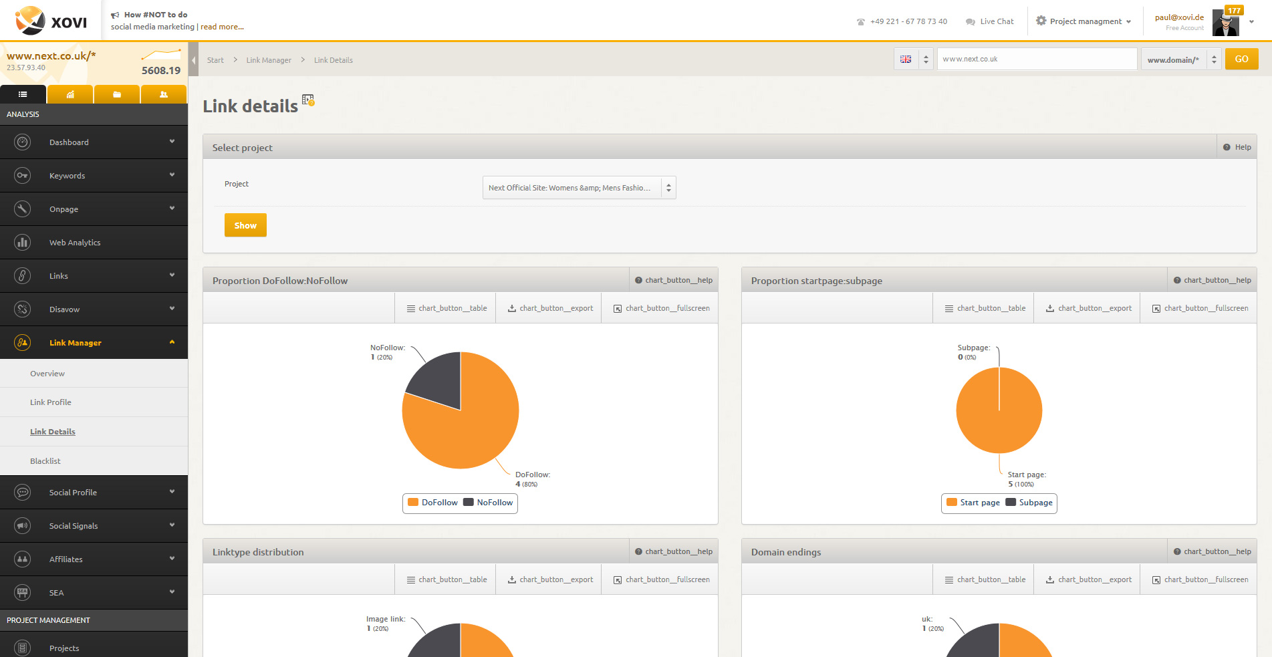Open the Affiliates people icon
1272x657 pixels.
point(23,559)
